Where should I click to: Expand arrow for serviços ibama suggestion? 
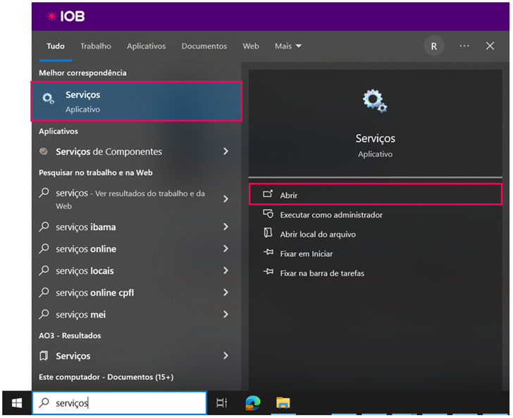tap(225, 227)
